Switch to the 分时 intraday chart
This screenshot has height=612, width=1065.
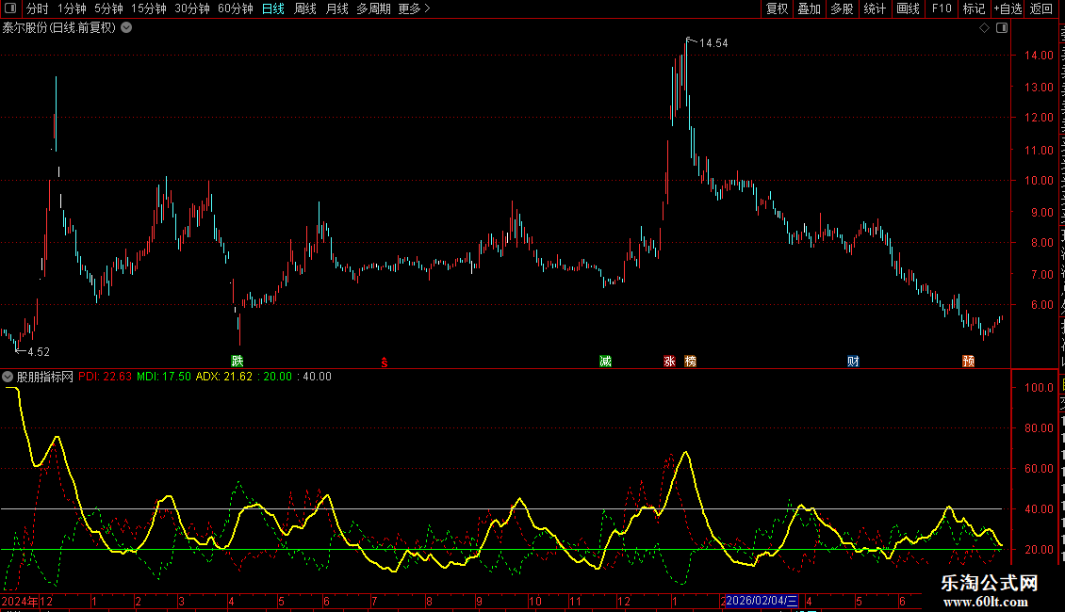(38, 8)
